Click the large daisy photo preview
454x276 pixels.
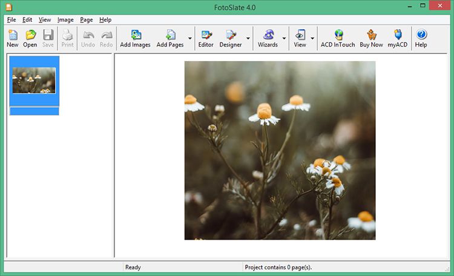(280, 150)
